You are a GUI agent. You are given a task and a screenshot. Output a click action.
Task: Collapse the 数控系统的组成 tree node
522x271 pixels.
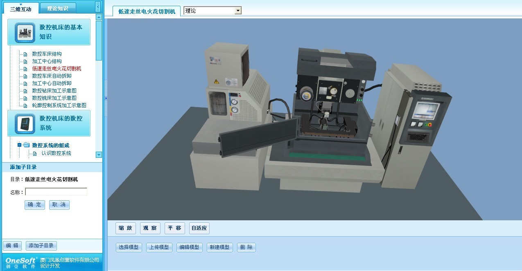(x=19, y=145)
